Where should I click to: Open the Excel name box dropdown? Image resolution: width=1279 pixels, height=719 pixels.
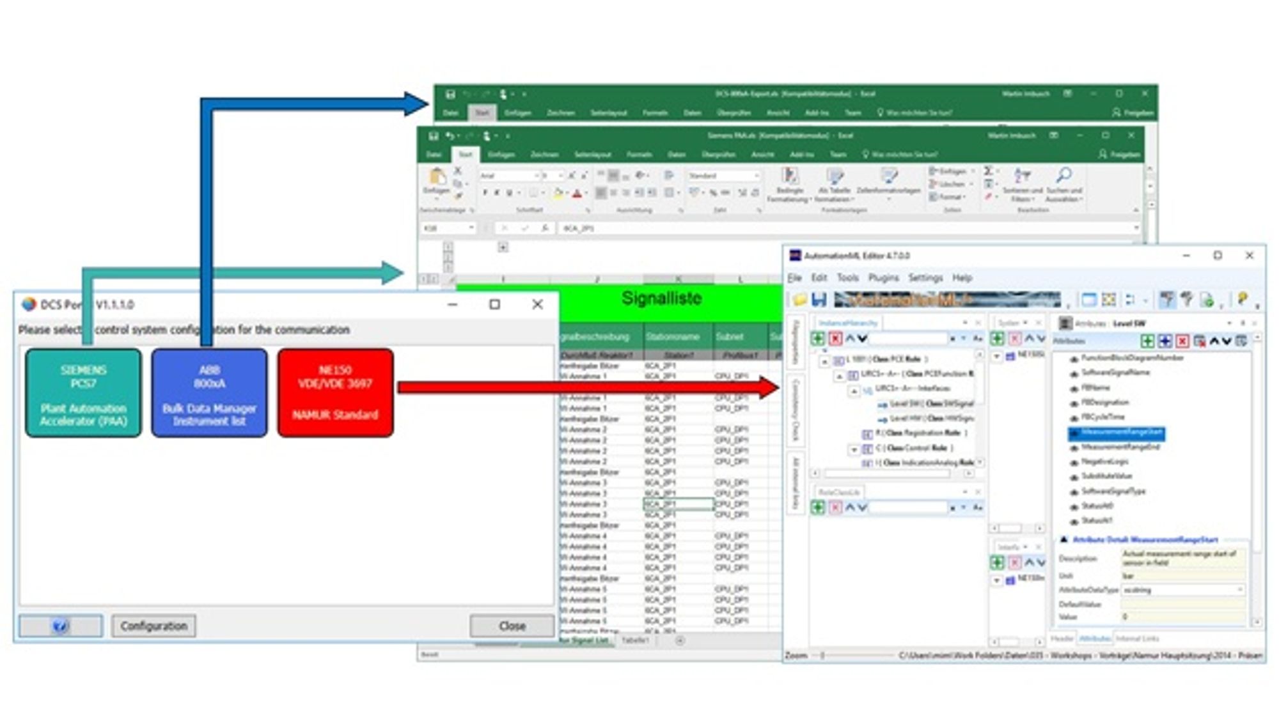(x=471, y=228)
